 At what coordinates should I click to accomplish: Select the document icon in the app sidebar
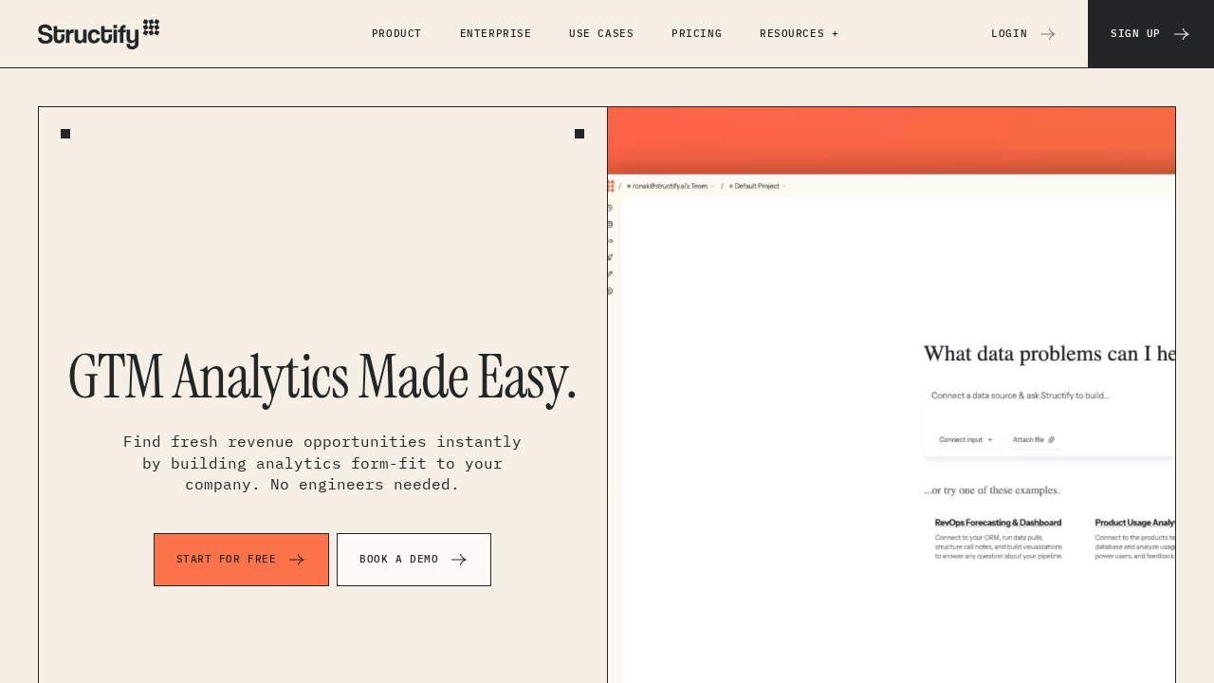[x=610, y=225]
